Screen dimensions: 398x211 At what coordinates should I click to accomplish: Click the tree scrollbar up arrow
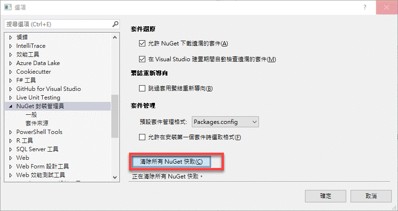point(115,37)
